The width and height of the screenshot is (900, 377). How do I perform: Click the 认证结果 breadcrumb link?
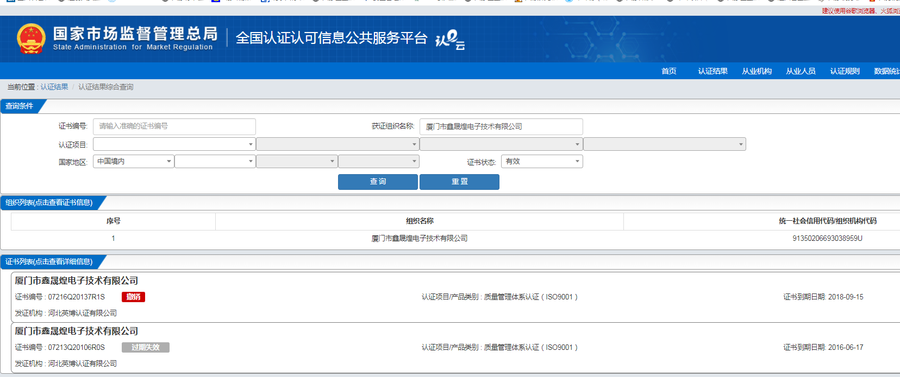click(x=54, y=87)
